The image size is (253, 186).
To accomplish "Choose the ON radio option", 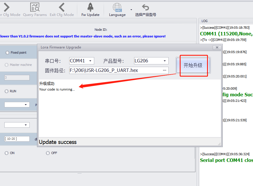I will point(6,153).
